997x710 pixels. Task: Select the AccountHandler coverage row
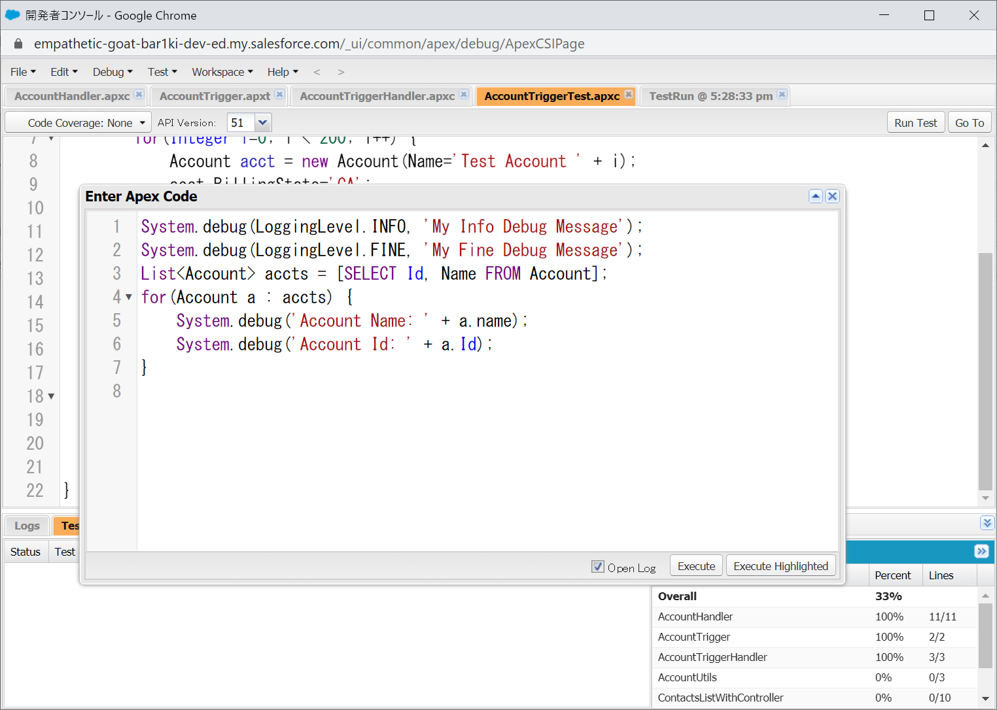click(x=814, y=617)
